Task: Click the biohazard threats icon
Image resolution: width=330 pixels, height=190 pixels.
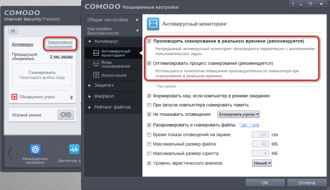Action: (14, 97)
